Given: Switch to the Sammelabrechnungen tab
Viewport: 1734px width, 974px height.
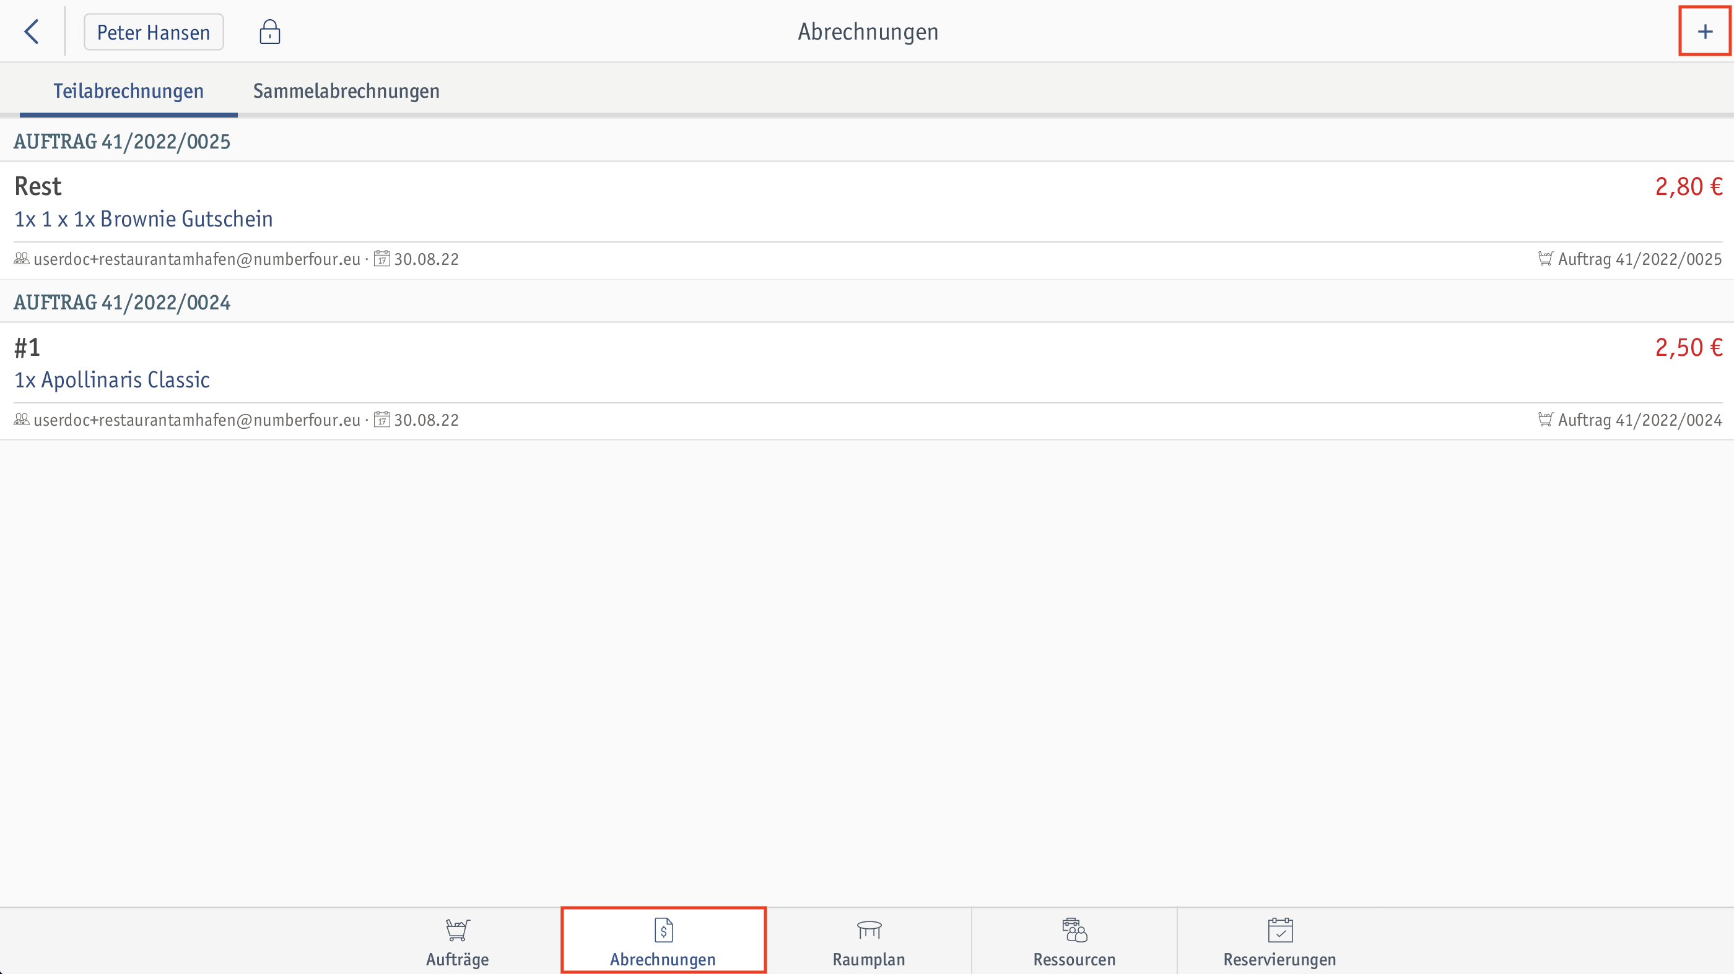Looking at the screenshot, I should [346, 91].
